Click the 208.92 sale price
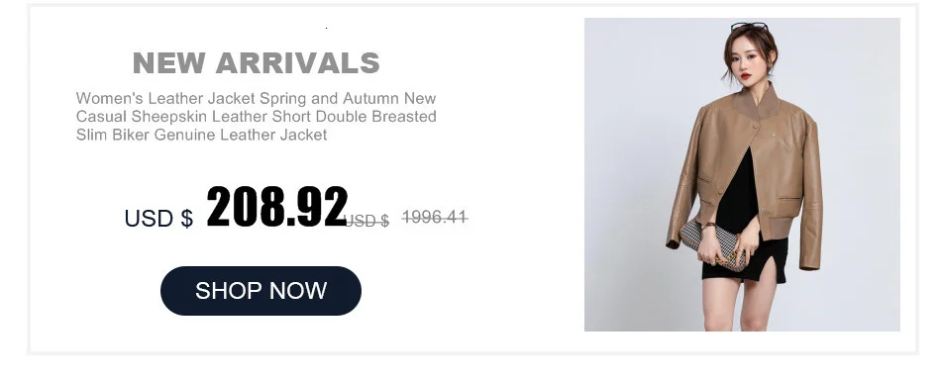Image resolution: width=941 pixels, height=380 pixels. [276, 207]
